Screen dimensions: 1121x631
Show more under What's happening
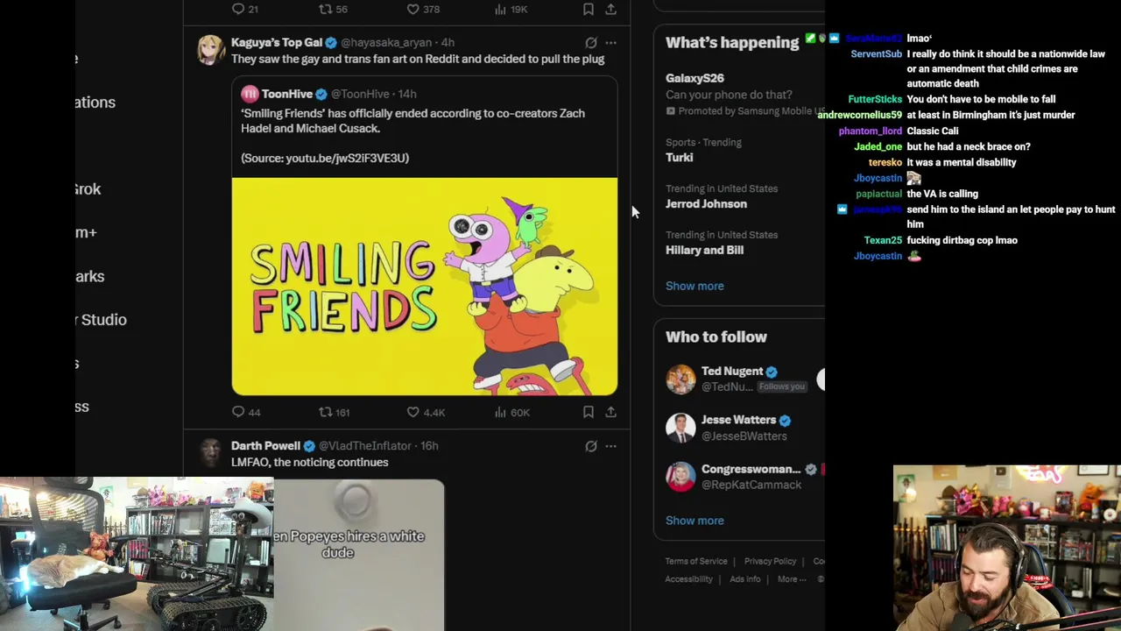[694, 286]
